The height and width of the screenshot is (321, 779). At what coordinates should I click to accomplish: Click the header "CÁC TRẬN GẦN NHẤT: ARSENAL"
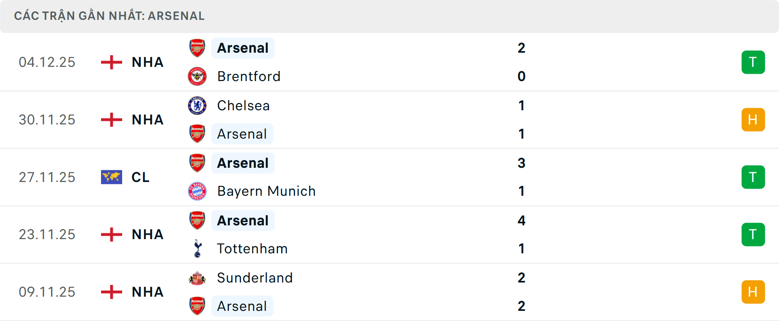coord(109,16)
